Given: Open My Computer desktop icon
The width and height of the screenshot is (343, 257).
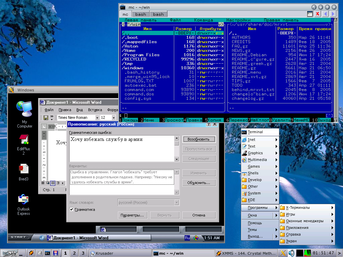Looking at the screenshot, I should pyautogui.click(x=24, y=114).
